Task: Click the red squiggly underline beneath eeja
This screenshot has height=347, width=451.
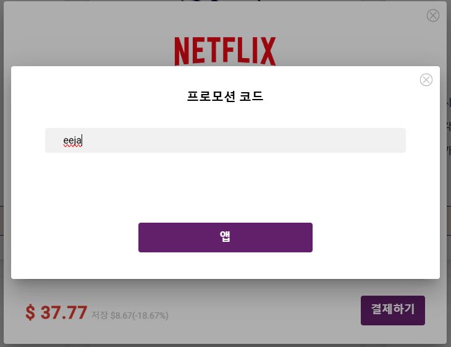Action: tap(72, 147)
